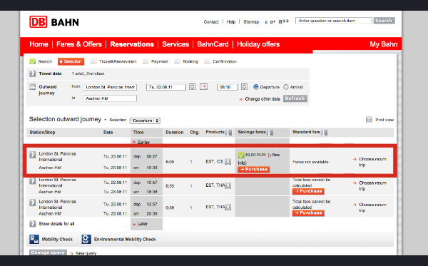Screen dimensions: 428x266
Task: Click the Standard fare info icon
Action: (x=325, y=133)
